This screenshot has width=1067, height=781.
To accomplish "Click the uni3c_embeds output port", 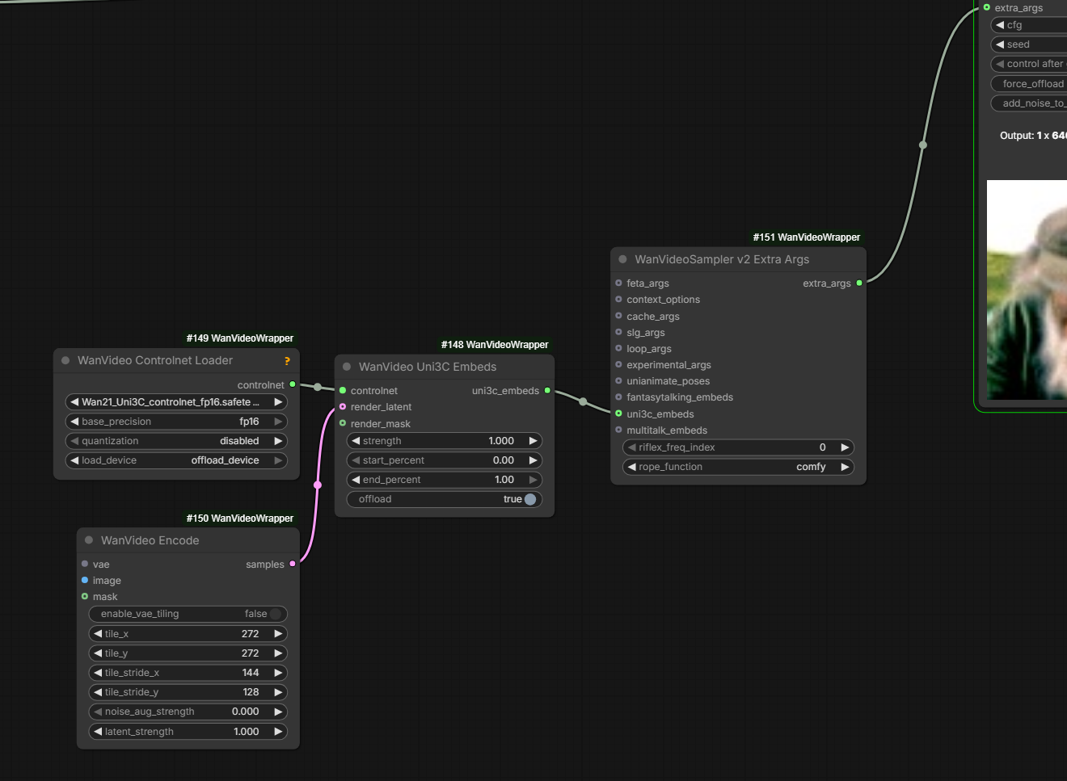I will 547,390.
